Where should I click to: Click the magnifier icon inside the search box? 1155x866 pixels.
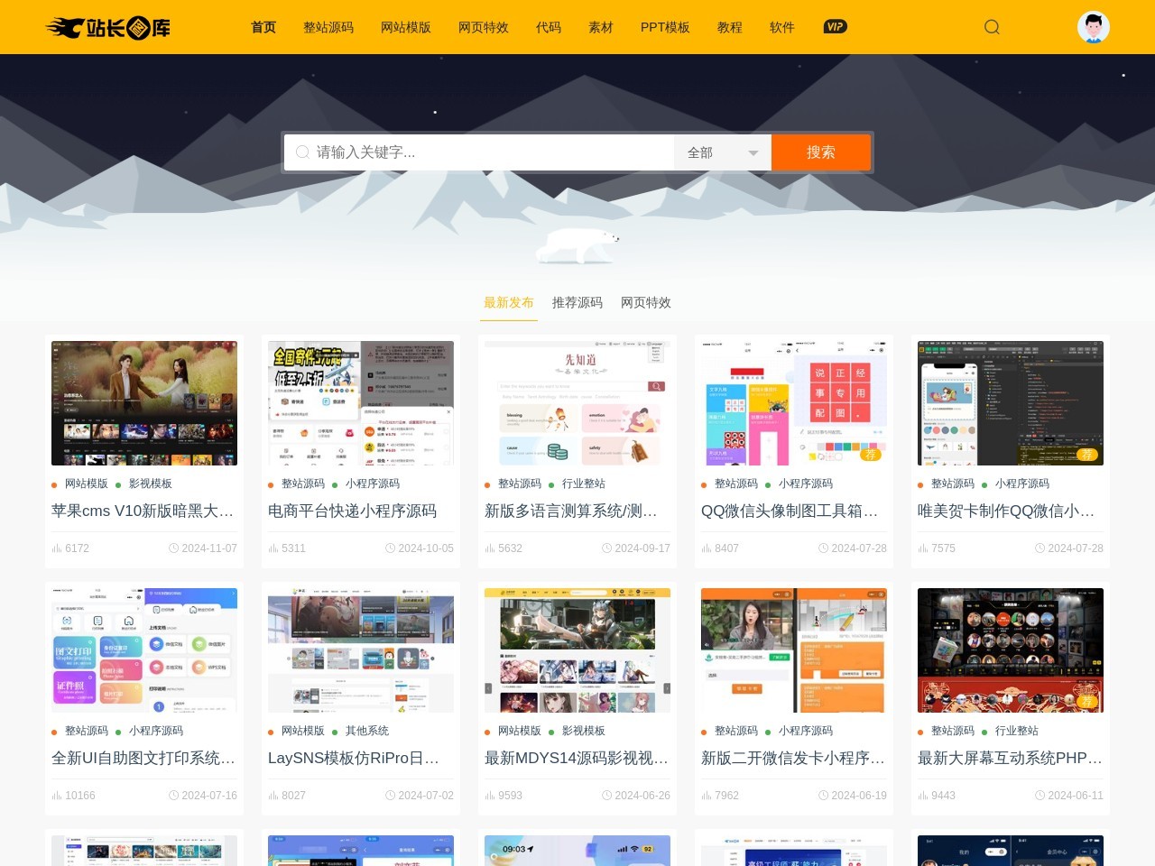click(x=302, y=152)
